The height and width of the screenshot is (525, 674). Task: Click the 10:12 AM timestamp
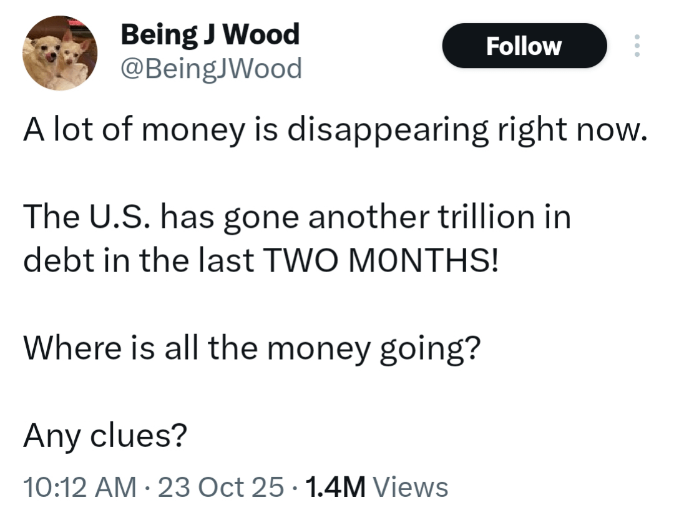[79, 486]
